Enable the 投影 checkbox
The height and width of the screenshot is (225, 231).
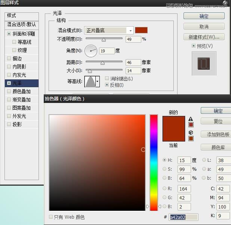click(x=9, y=124)
